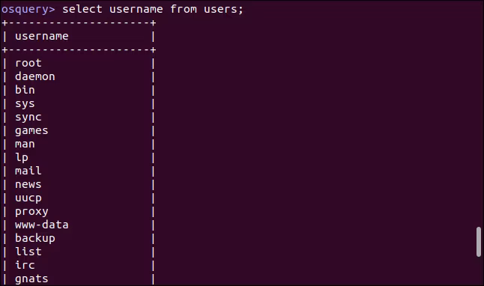
Task: Click the 'mail' username entry
Action: click(28, 171)
